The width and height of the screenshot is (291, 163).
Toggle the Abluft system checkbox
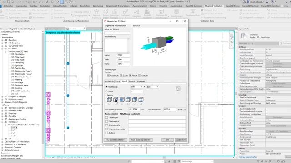[130, 76]
